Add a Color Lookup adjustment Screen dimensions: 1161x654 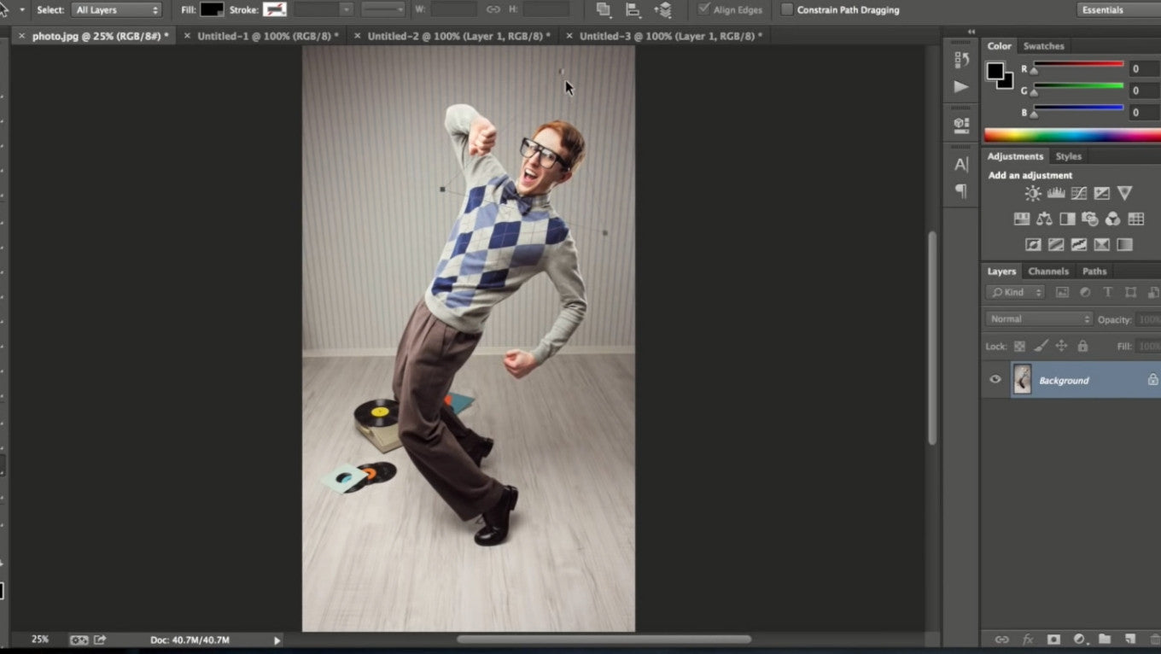pyautogui.click(x=1135, y=219)
